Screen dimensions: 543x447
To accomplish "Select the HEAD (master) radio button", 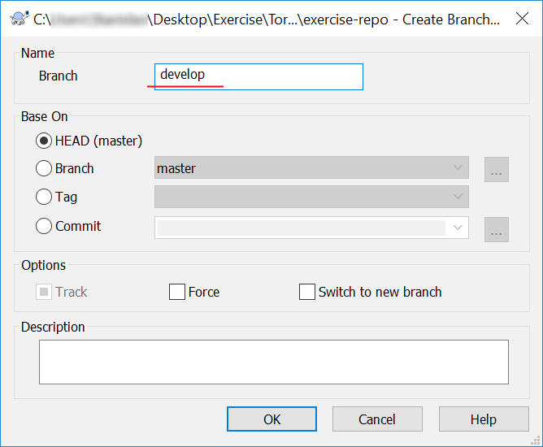I will click(x=44, y=141).
